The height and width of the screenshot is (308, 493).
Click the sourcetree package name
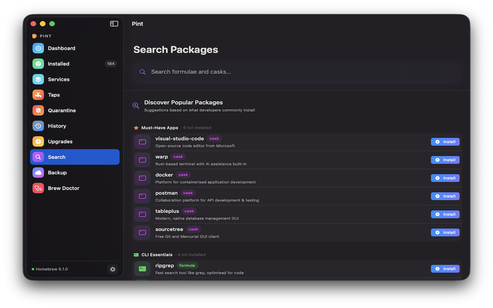coord(169,229)
